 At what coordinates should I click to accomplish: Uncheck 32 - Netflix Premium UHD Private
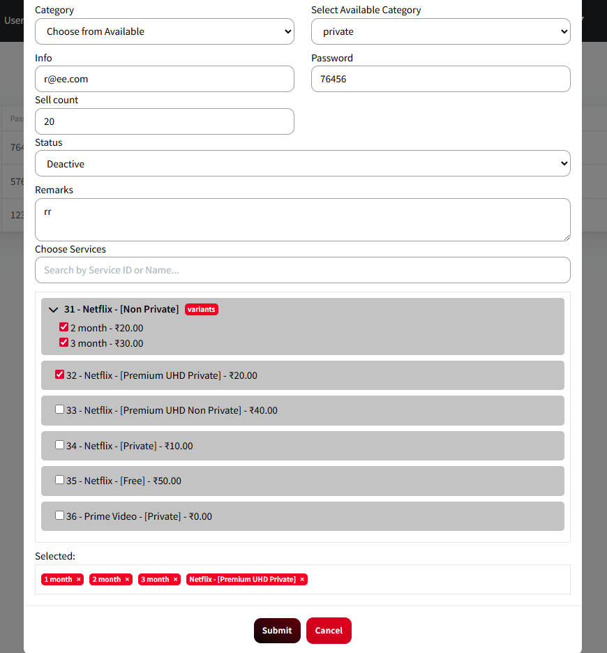[x=59, y=375]
